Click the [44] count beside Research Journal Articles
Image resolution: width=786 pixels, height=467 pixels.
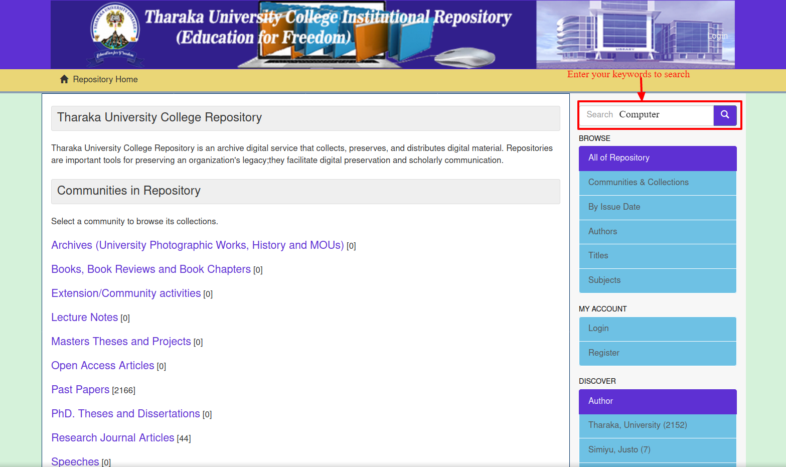(x=184, y=438)
